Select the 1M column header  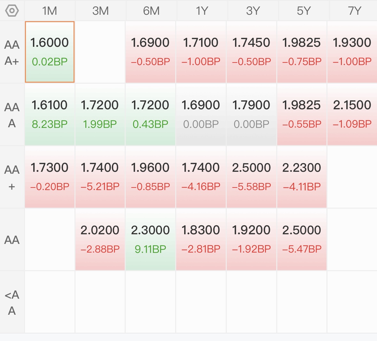pyautogui.click(x=50, y=11)
